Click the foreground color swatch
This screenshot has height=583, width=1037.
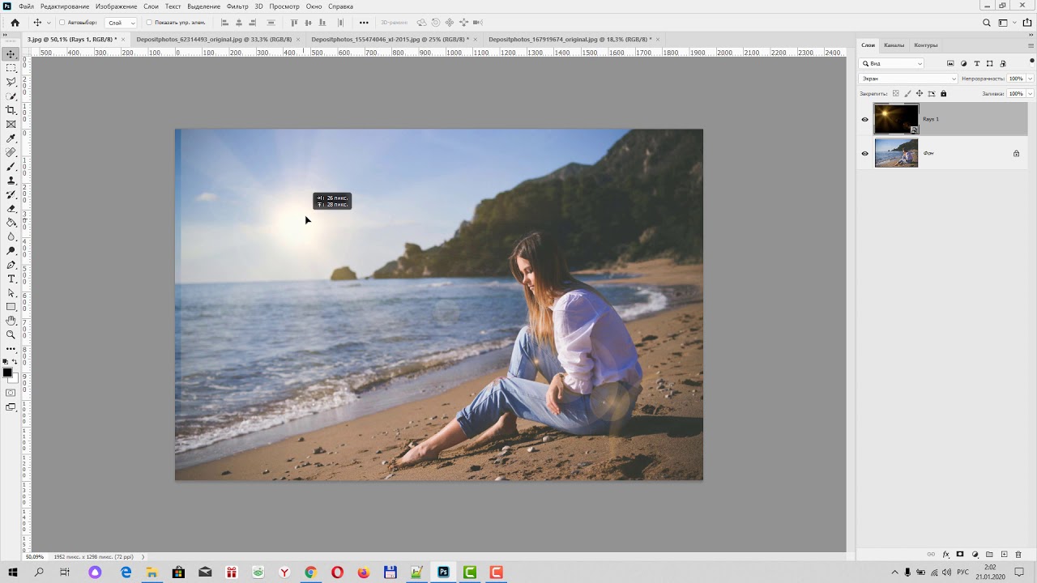point(7,372)
